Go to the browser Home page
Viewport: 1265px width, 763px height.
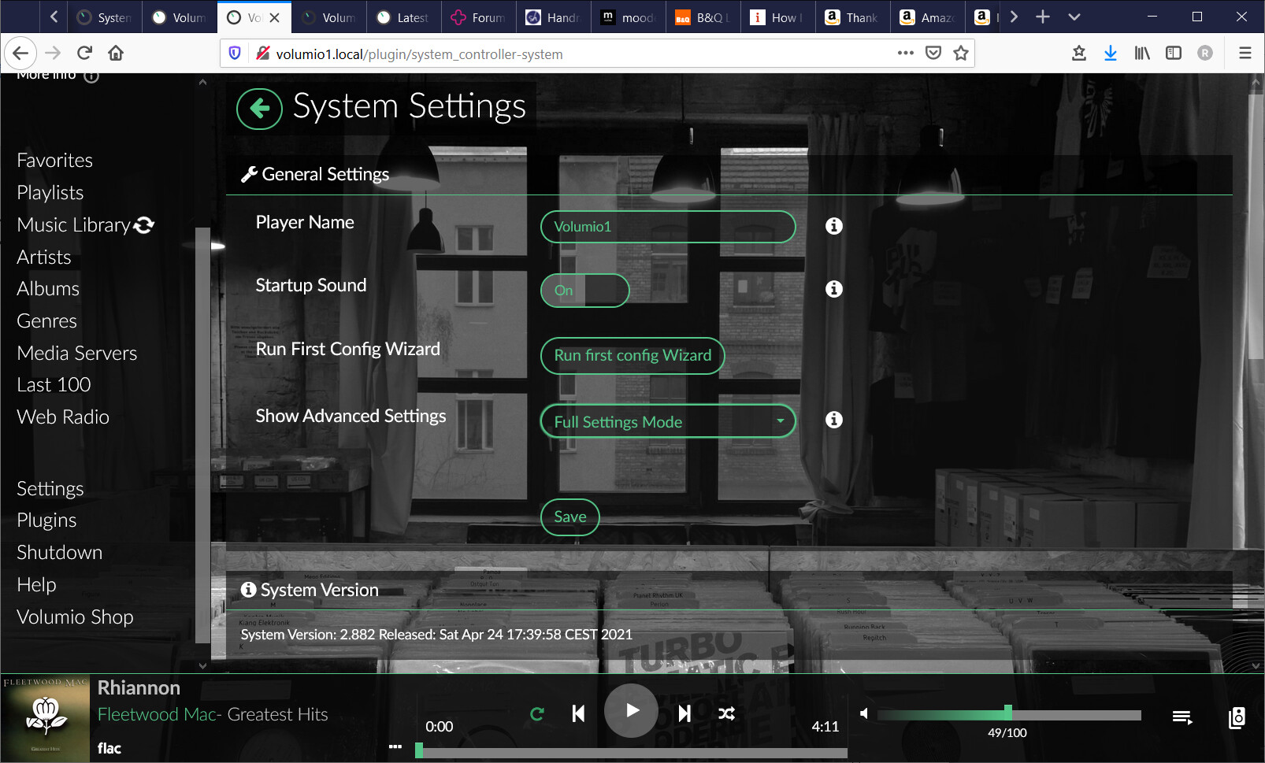coord(116,53)
